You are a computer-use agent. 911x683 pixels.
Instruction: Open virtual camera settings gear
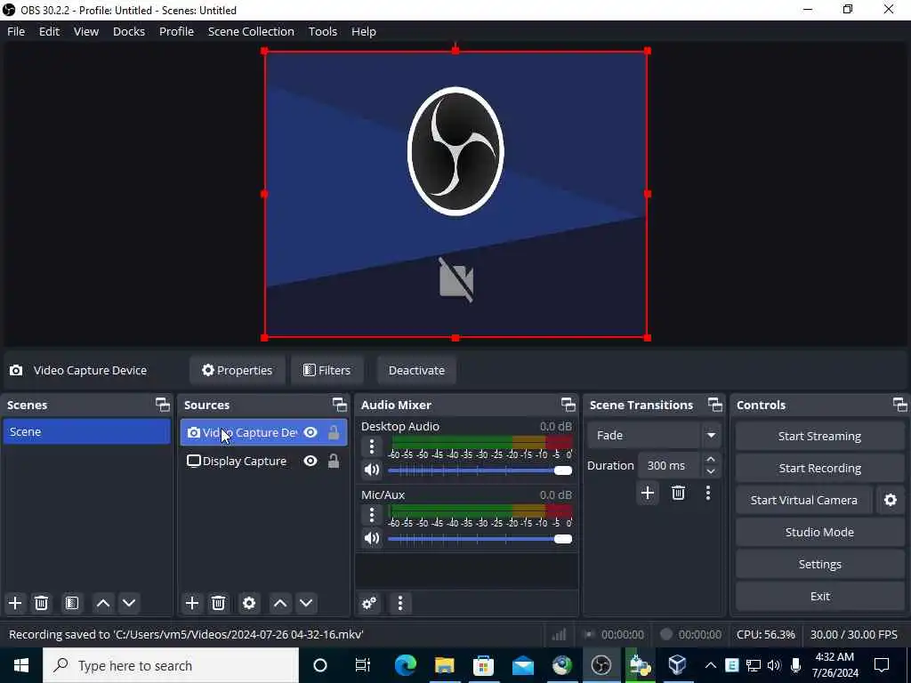(890, 500)
